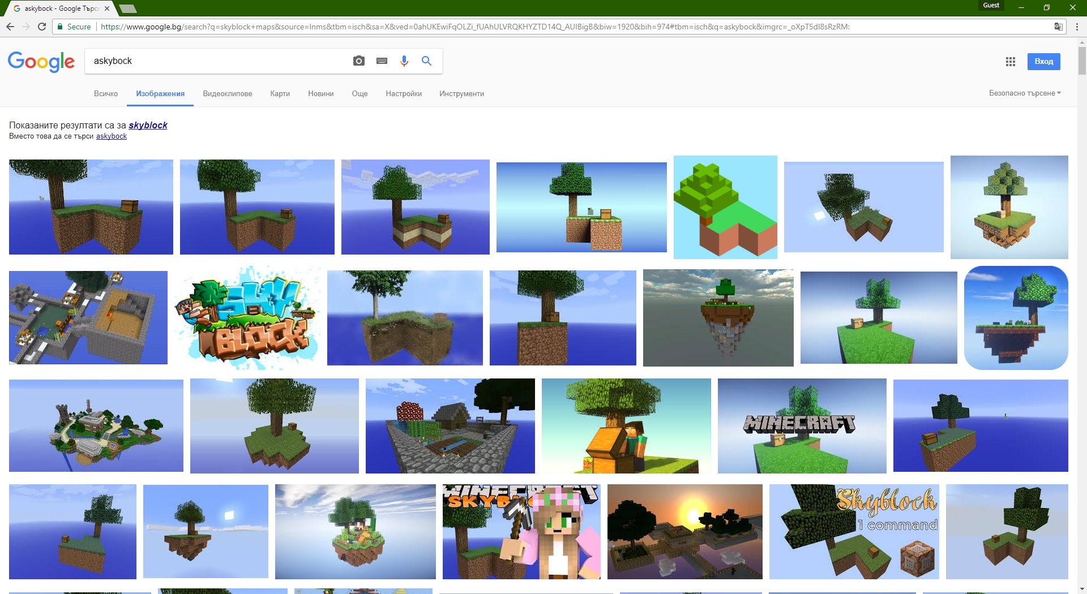Open the Карти tab

point(280,93)
